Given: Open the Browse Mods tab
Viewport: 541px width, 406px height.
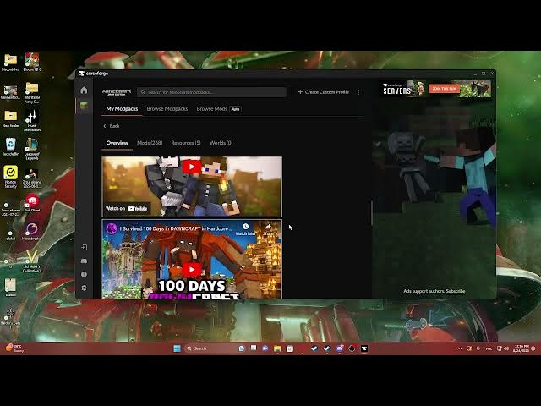Looking at the screenshot, I should [x=212, y=109].
